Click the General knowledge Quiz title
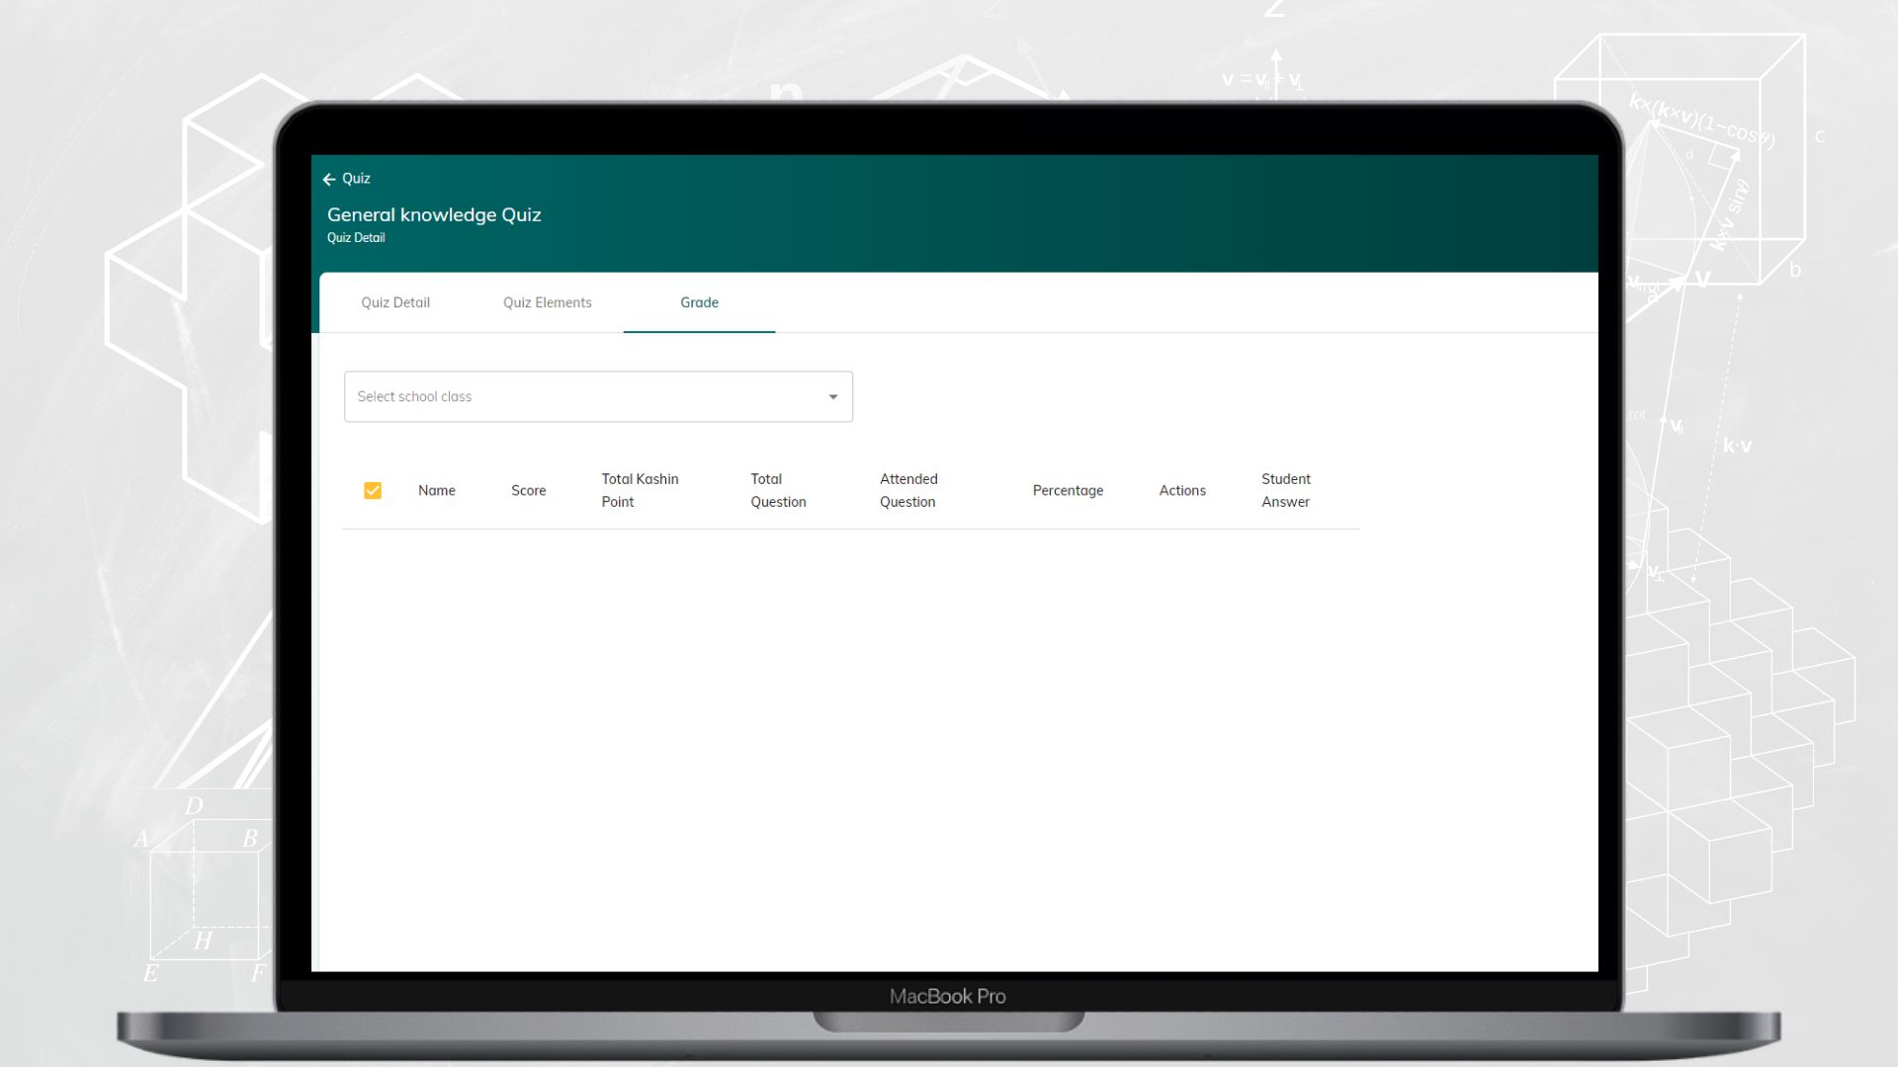This screenshot has width=1898, height=1067. (x=434, y=214)
